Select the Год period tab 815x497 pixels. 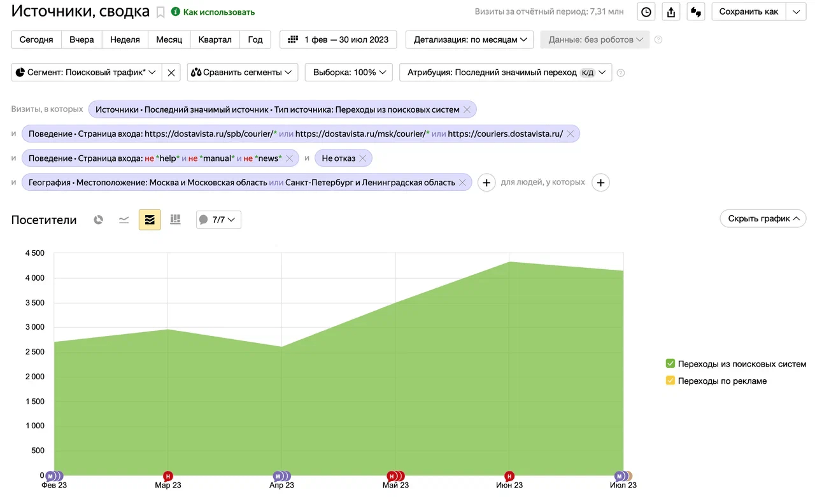point(255,39)
